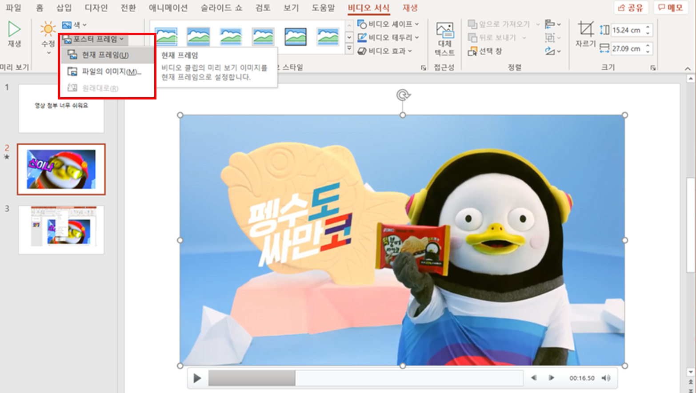
Task: Open the align objects icon menu
Action: tap(552, 24)
